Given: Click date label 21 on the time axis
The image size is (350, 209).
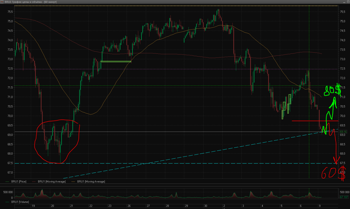Looking at the screenshot, I should click(x=72, y=206).
